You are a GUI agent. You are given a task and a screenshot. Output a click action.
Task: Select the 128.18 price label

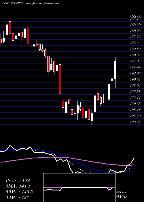(135, 110)
